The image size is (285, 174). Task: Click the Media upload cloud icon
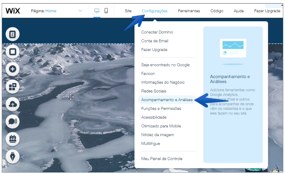tap(13, 104)
